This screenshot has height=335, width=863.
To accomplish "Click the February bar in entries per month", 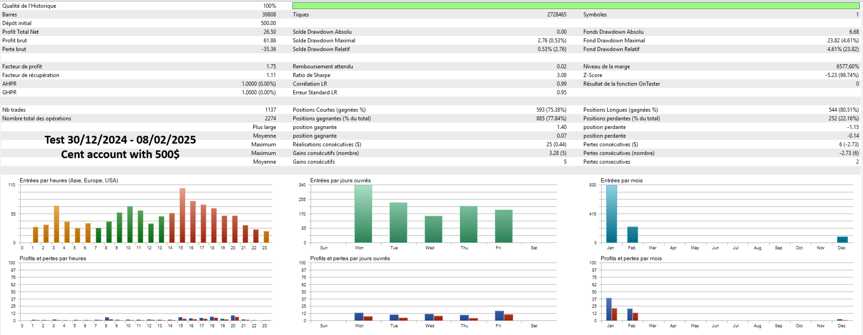I will [633, 235].
